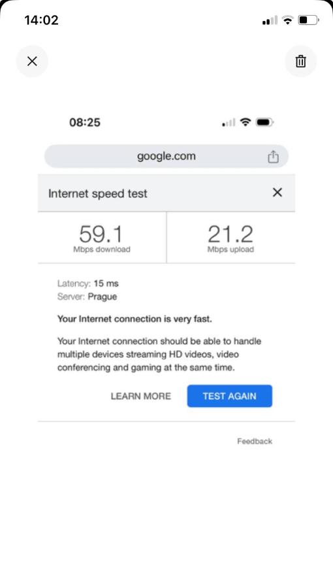Tap the inner screenshot Wi-Fi icon

246,122
